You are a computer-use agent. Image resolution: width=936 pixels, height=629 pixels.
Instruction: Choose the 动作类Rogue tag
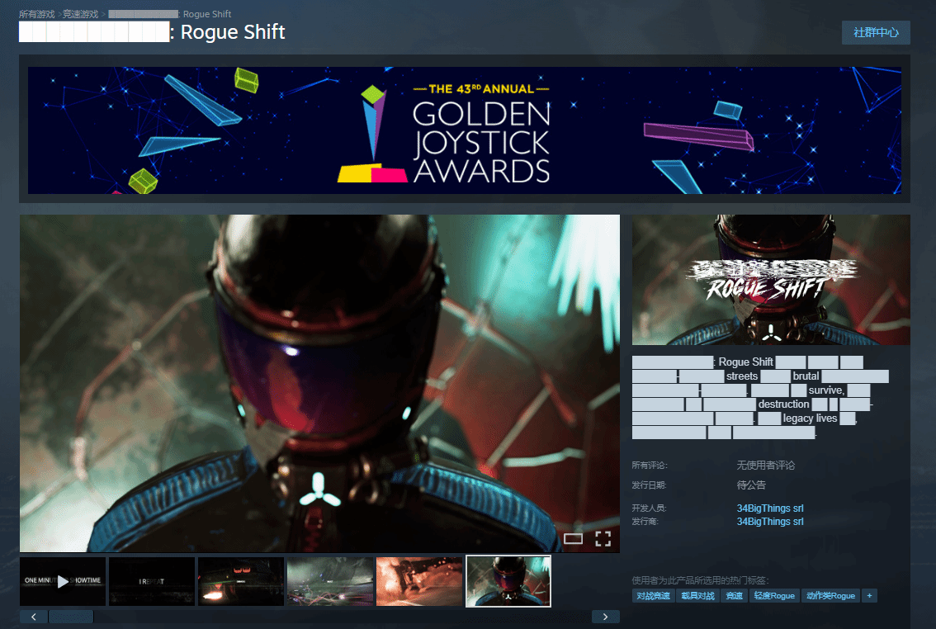pos(830,596)
